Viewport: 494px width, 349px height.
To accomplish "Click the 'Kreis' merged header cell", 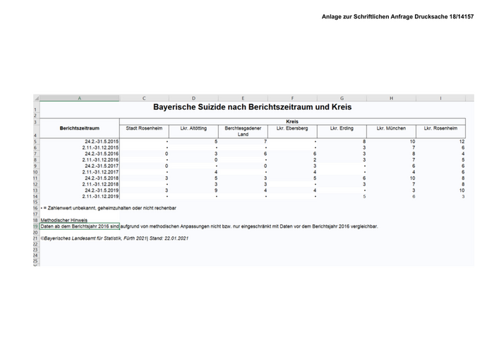I will coord(292,121).
